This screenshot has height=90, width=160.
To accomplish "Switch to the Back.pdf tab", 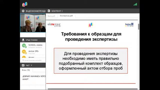I will pos(51,16).
